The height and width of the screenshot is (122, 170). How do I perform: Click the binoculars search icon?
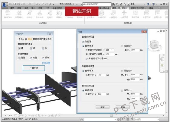click(113, 4)
